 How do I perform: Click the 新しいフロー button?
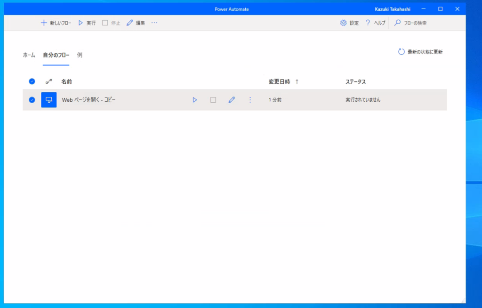point(56,23)
